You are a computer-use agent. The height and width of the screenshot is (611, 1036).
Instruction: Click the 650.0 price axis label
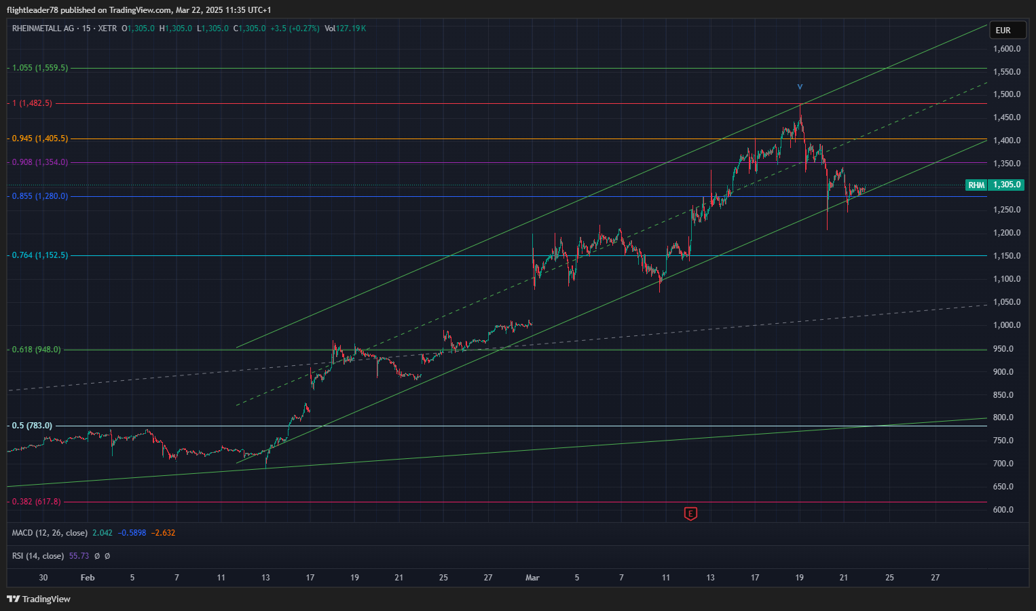tap(1003, 487)
